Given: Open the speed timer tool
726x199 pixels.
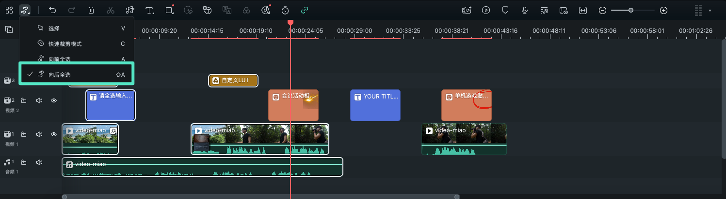Looking at the screenshot, I should tap(285, 10).
